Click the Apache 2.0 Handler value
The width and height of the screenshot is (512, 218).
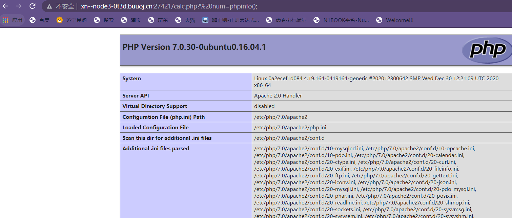click(278, 96)
